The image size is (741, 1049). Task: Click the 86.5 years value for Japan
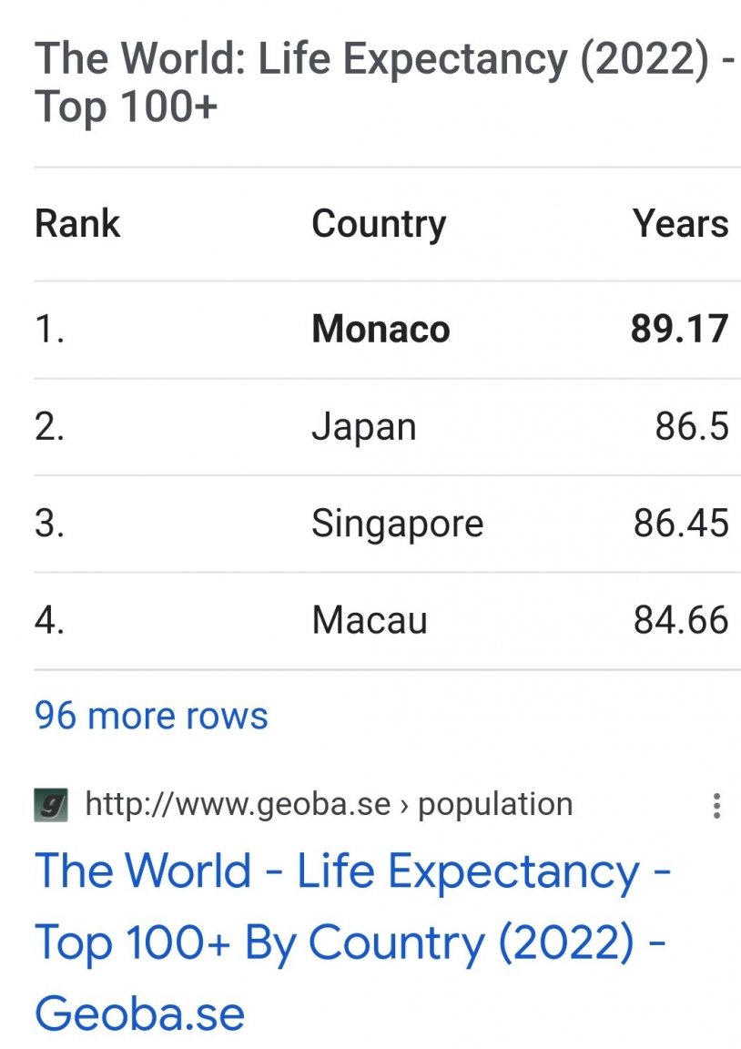(692, 426)
